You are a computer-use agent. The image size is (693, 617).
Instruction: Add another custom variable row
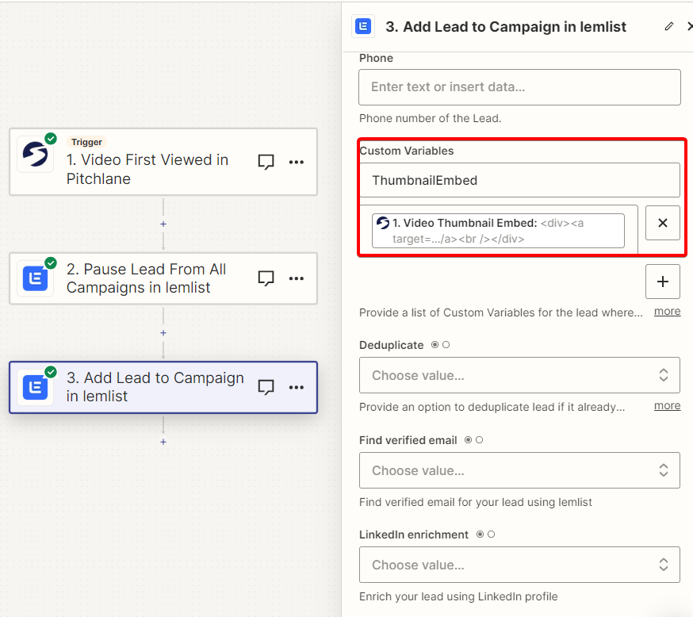[663, 282]
